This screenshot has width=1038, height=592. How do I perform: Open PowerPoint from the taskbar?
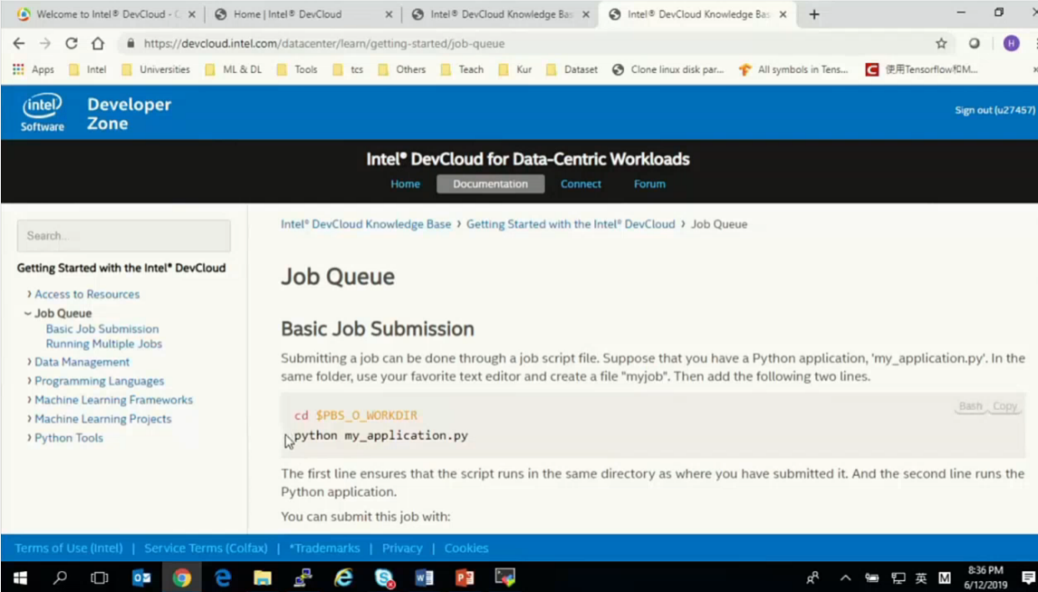[464, 578]
